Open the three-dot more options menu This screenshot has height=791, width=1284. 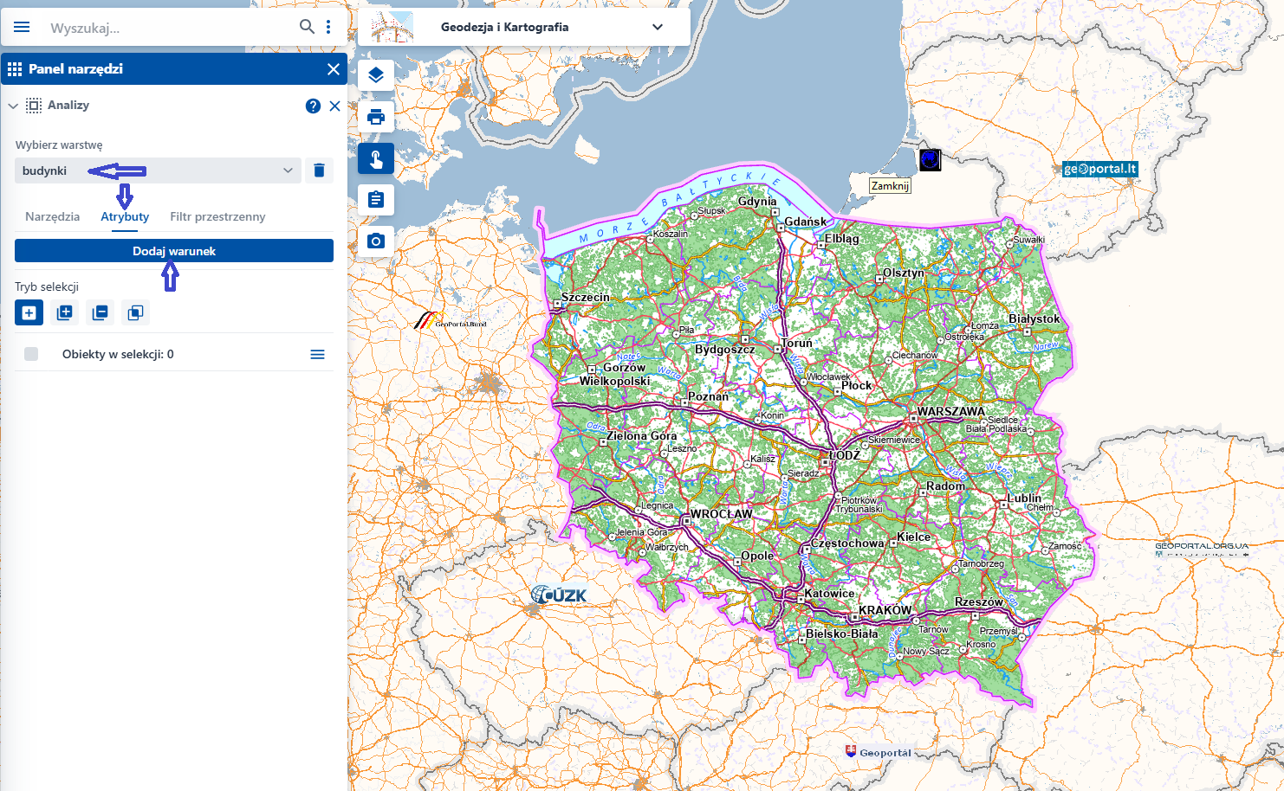click(328, 27)
